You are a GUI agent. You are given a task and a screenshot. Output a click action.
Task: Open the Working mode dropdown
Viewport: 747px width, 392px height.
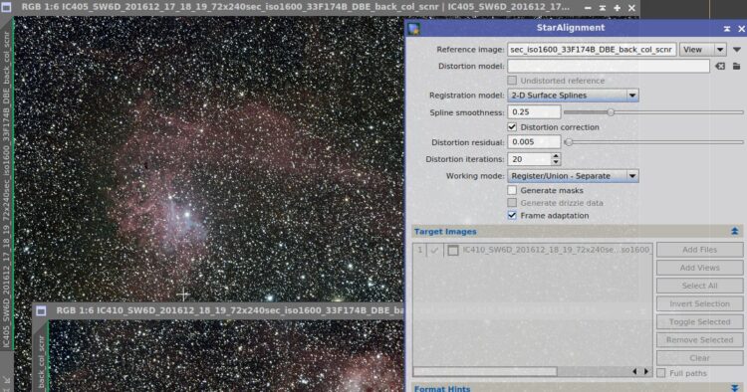coord(573,176)
